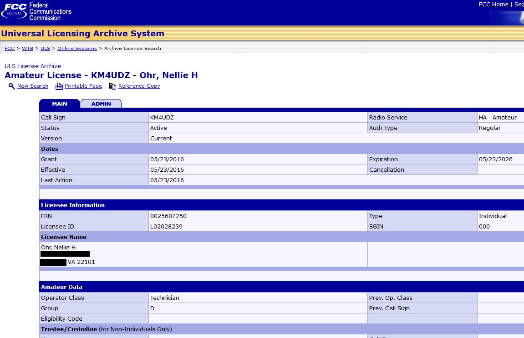Click the ULS License Archive subtitle

[33, 66]
